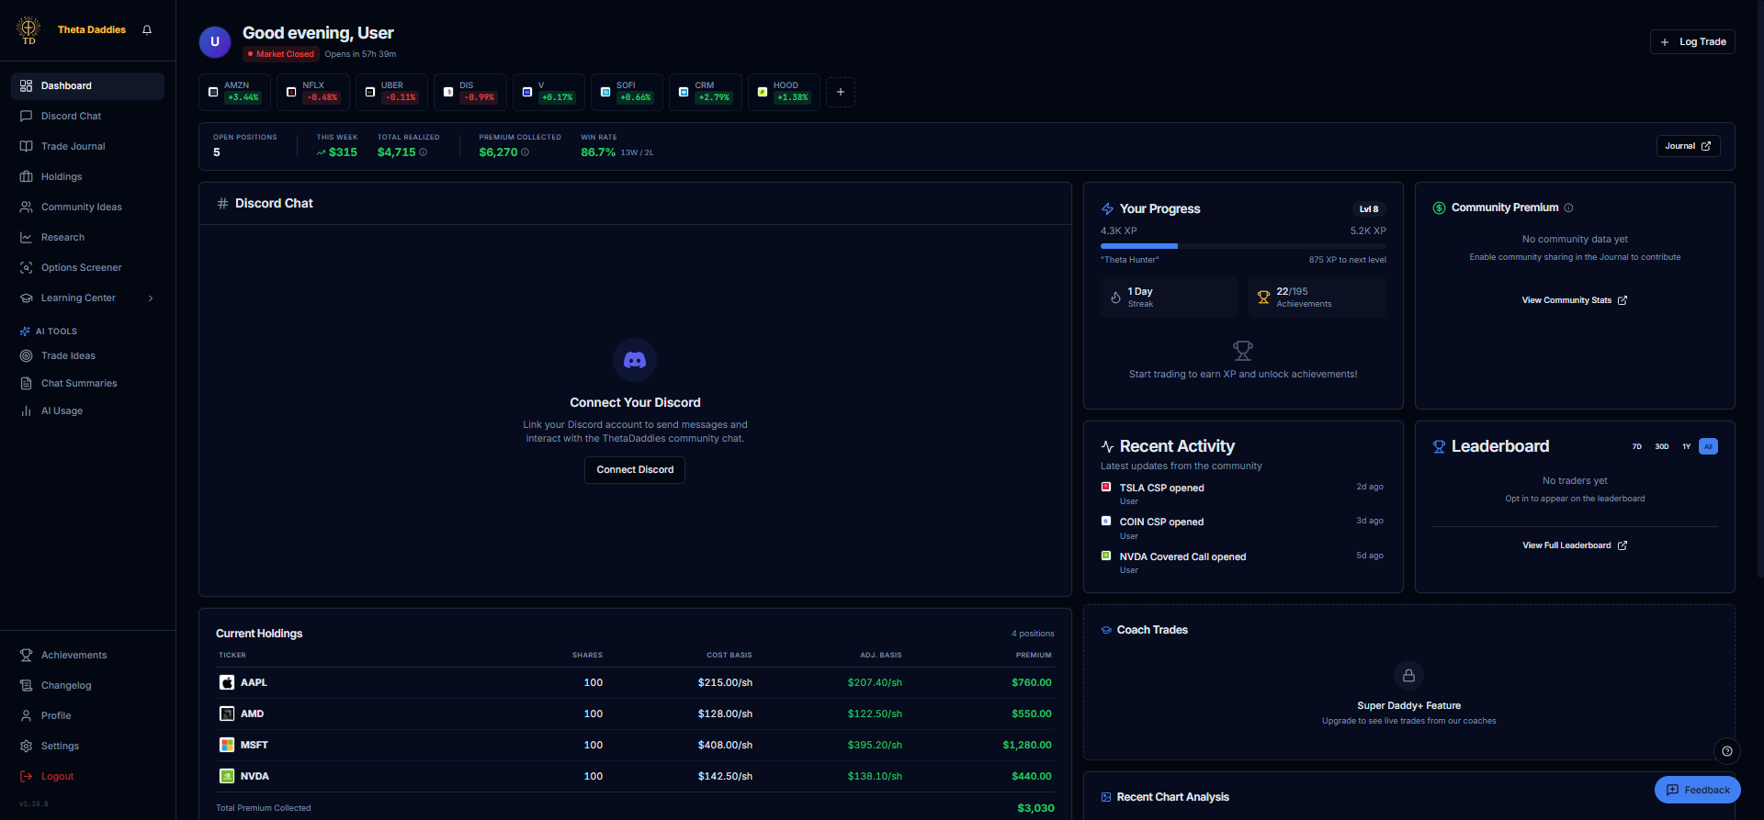Click the Lvl 8 badge
Viewport: 1764px width, 820px height.
point(1369,209)
